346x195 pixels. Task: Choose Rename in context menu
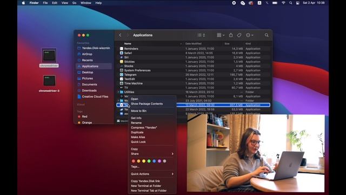[x=152, y=123]
